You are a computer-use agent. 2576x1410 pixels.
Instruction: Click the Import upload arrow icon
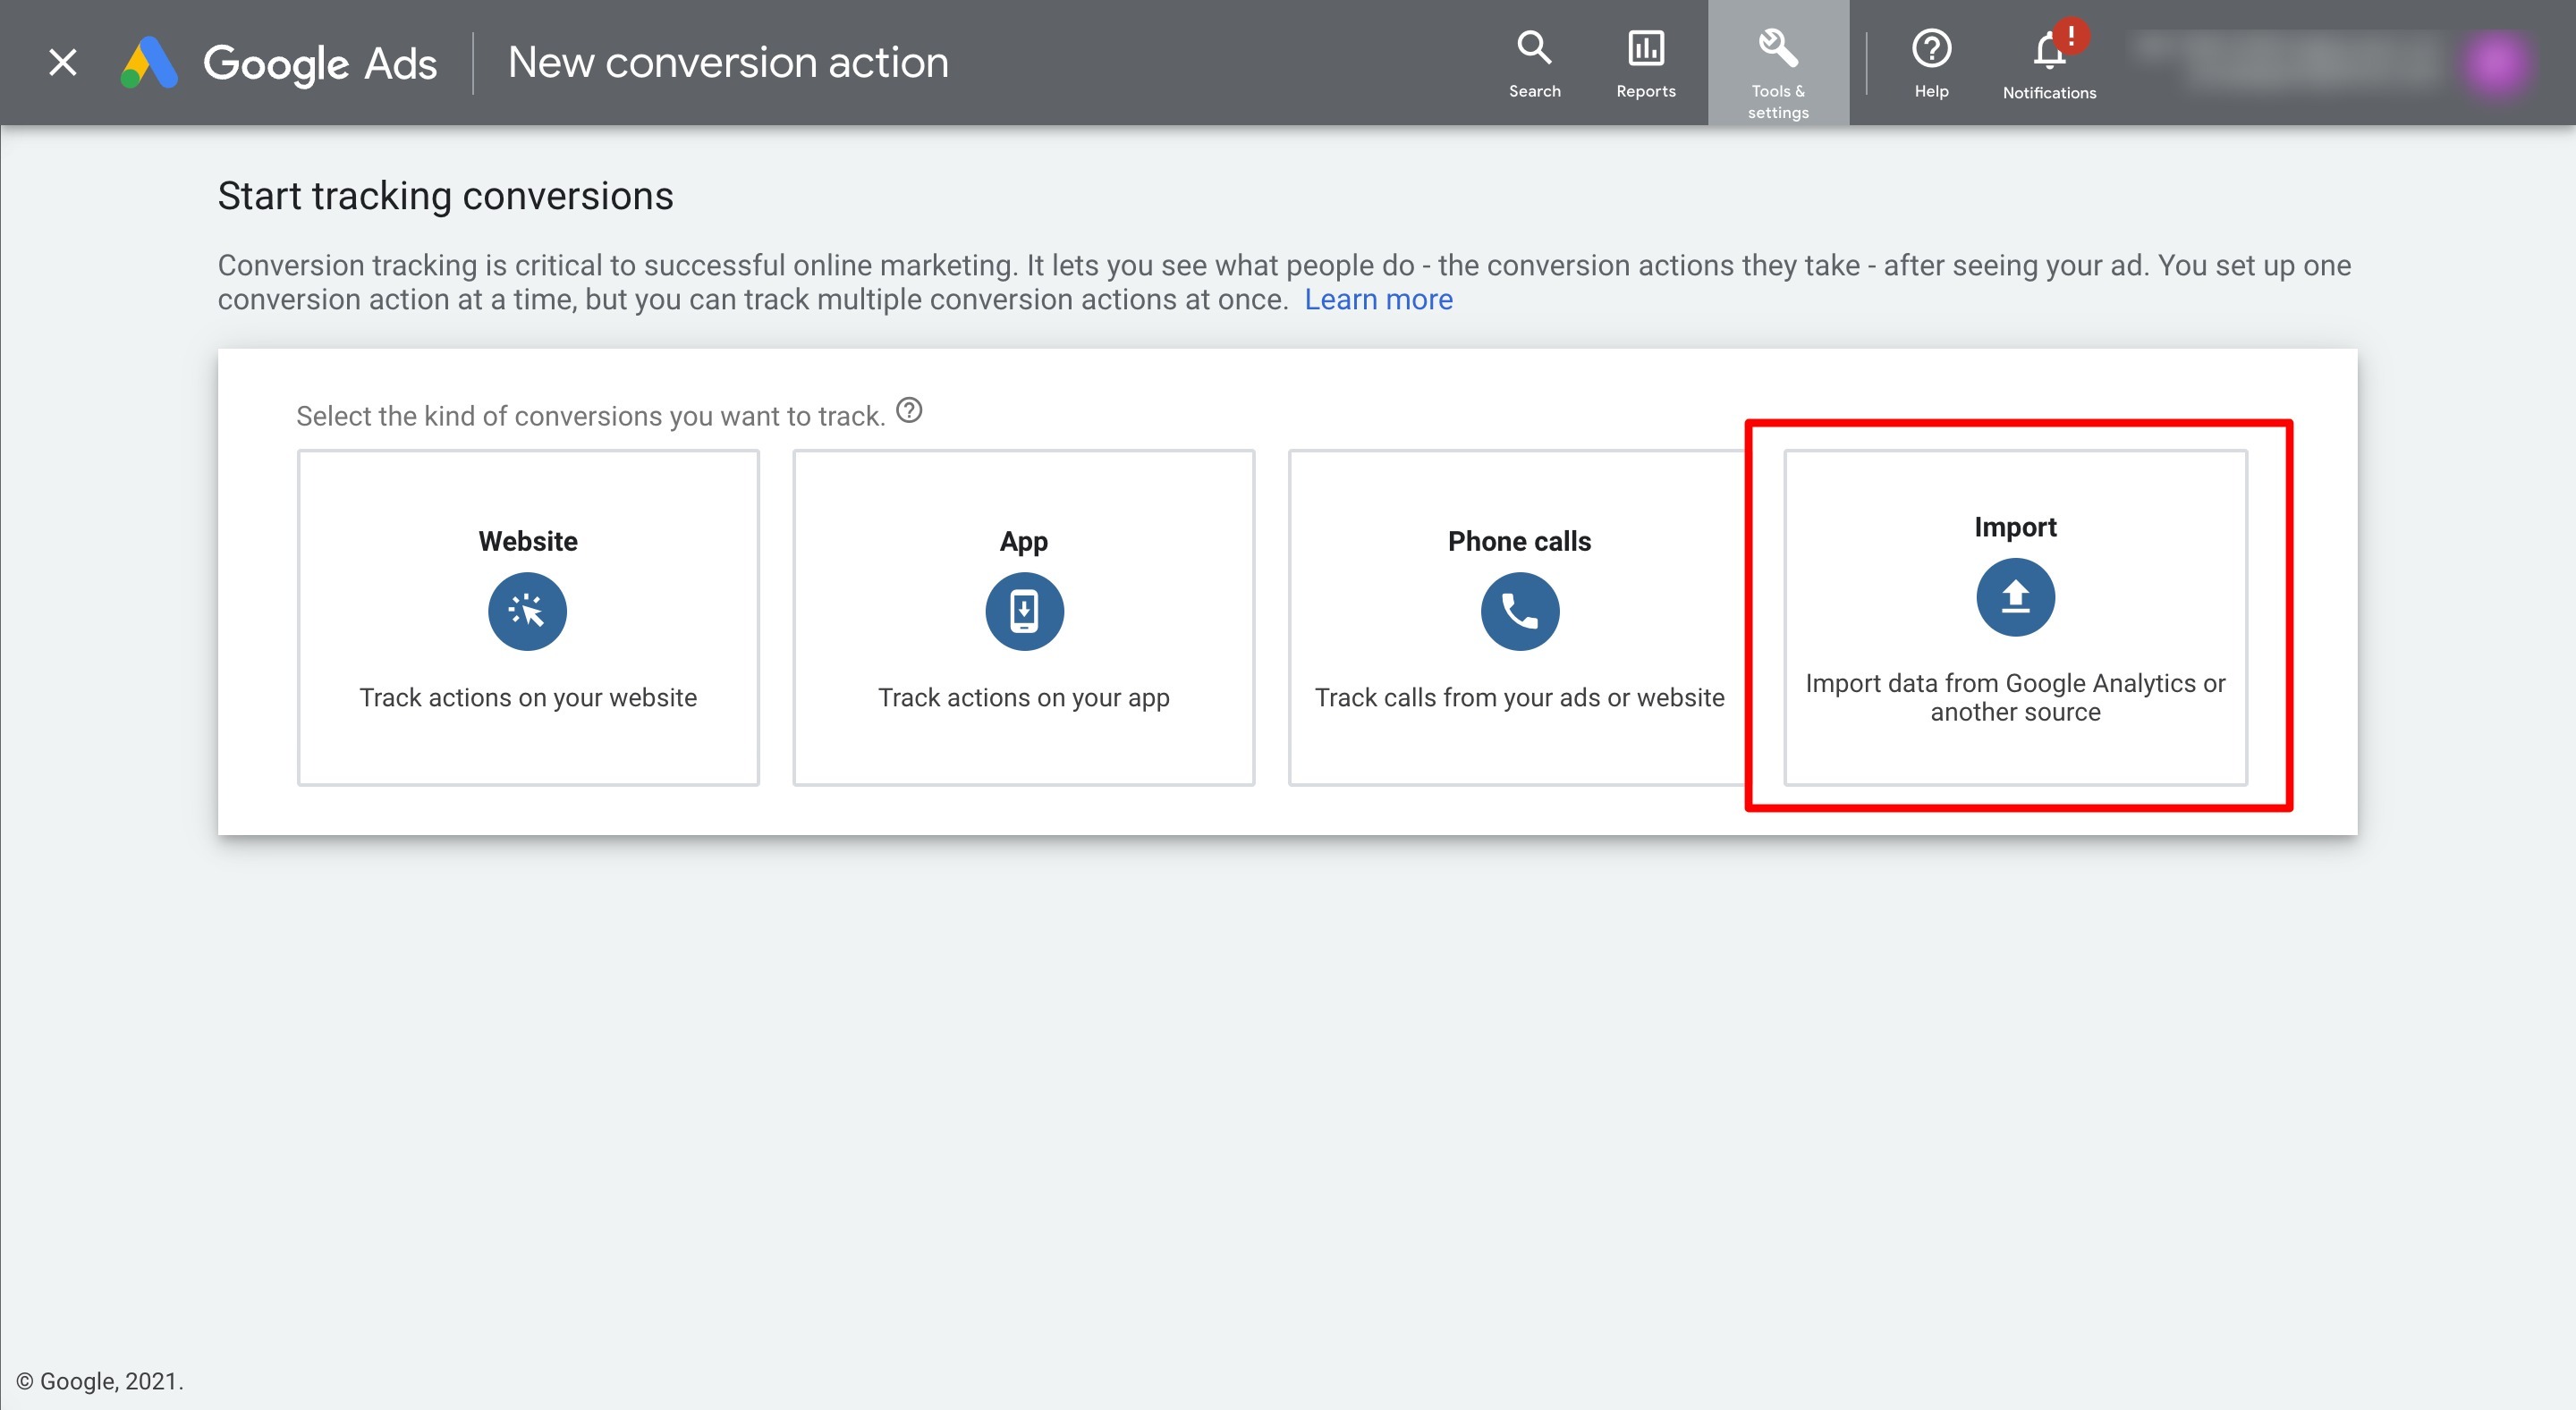pos(2014,596)
